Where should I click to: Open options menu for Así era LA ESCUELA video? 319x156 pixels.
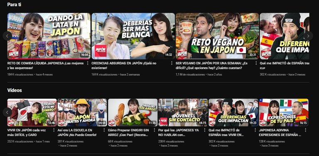coord(104,130)
